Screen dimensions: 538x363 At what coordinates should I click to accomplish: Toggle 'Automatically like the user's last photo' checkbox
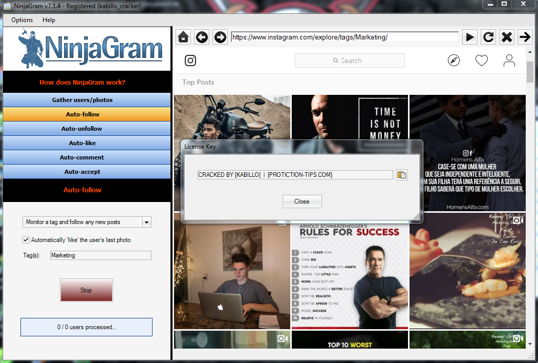pos(26,240)
